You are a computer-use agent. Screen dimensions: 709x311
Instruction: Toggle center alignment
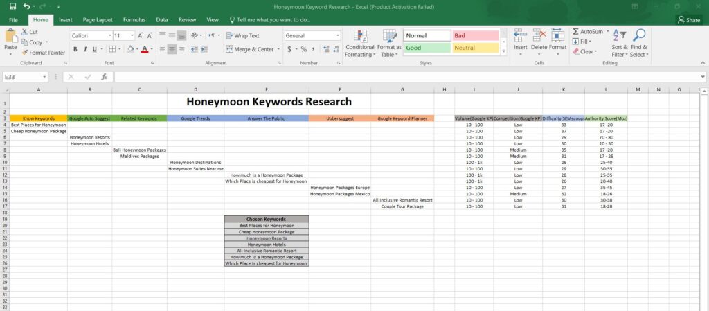[172, 49]
